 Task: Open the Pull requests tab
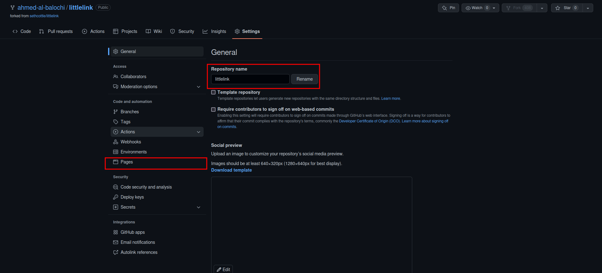click(56, 31)
